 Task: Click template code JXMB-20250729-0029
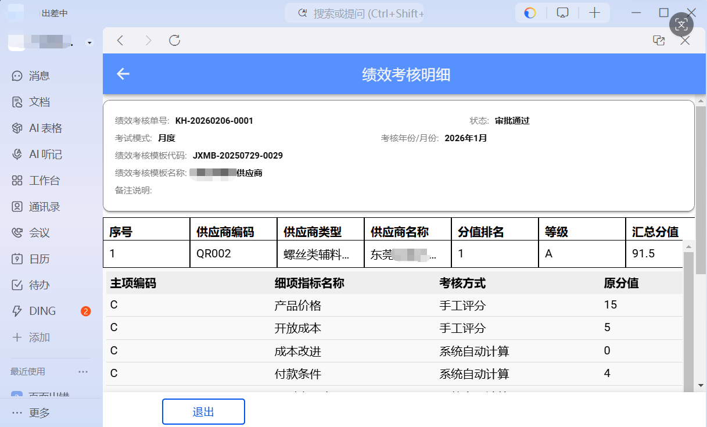point(238,156)
